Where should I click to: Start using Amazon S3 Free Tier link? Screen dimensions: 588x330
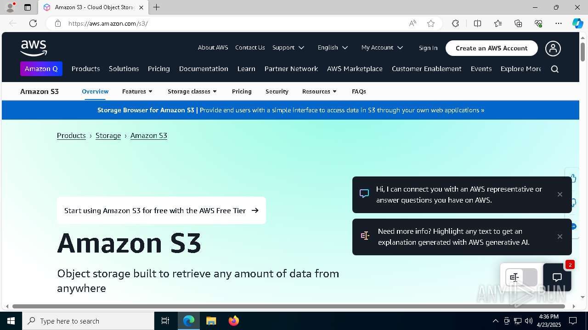coord(161,210)
